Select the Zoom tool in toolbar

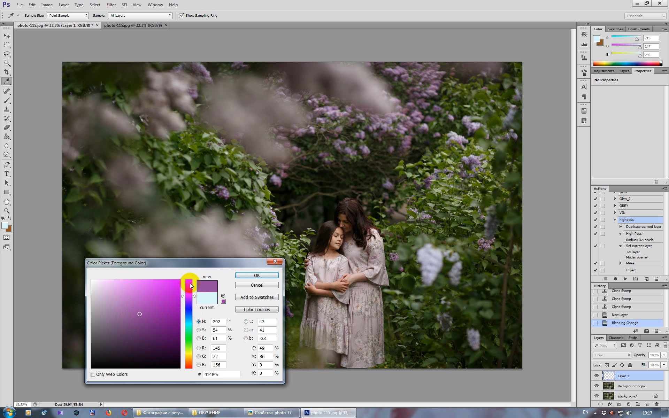click(x=7, y=211)
